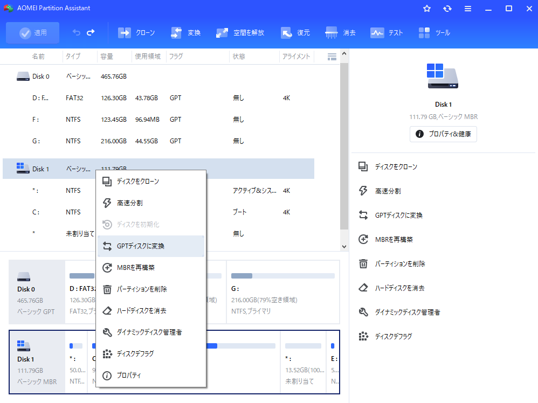Screen dimensions: 538x403
Task: Click the refresh icon in title bar
Action: (x=447, y=9)
